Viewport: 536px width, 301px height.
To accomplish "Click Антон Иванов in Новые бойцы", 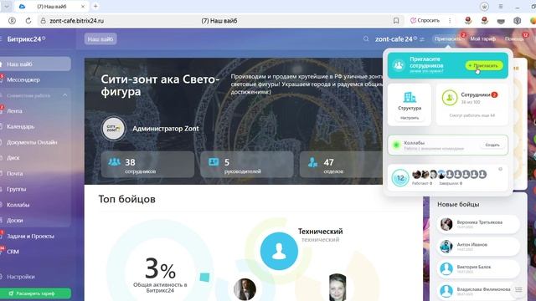I will point(478,247).
